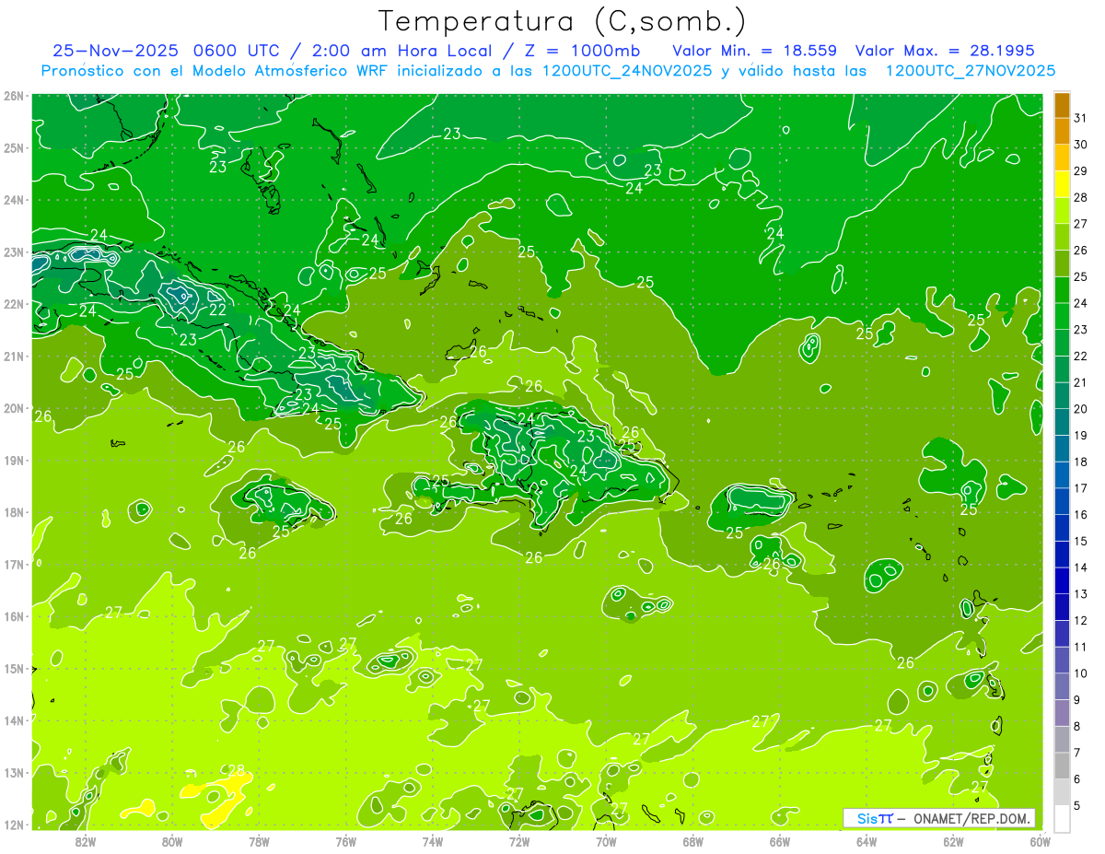Click the initialization time "1200UTC_24NOV2025"

[622, 71]
